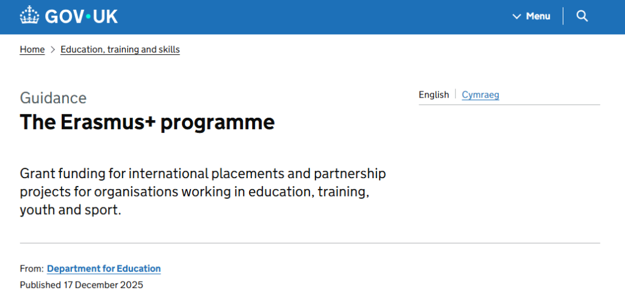Open the Department for Education link
Viewport: 625px width, 305px height.
pos(104,268)
